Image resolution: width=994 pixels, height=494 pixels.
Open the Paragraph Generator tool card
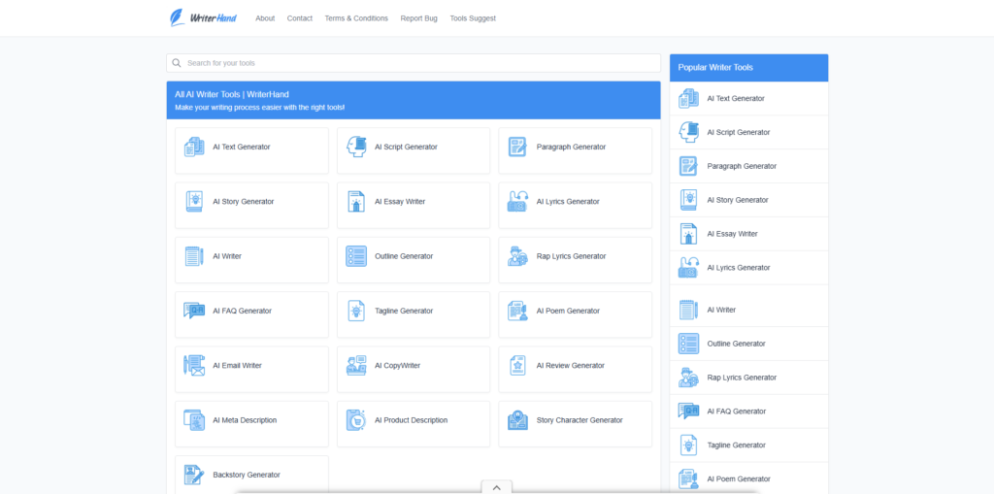point(575,148)
